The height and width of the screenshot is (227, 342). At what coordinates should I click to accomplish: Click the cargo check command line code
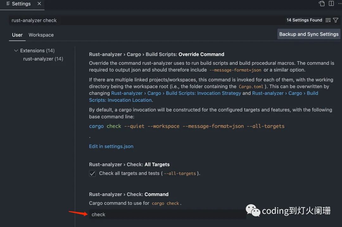click(x=187, y=126)
